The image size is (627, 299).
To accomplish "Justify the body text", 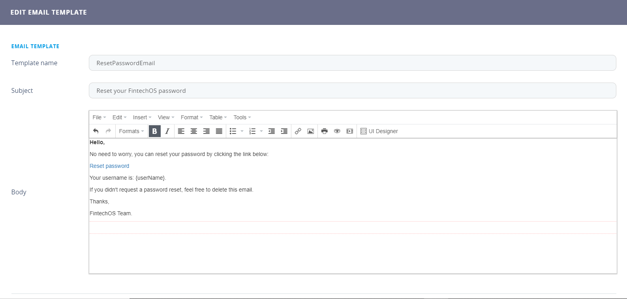I will point(219,131).
